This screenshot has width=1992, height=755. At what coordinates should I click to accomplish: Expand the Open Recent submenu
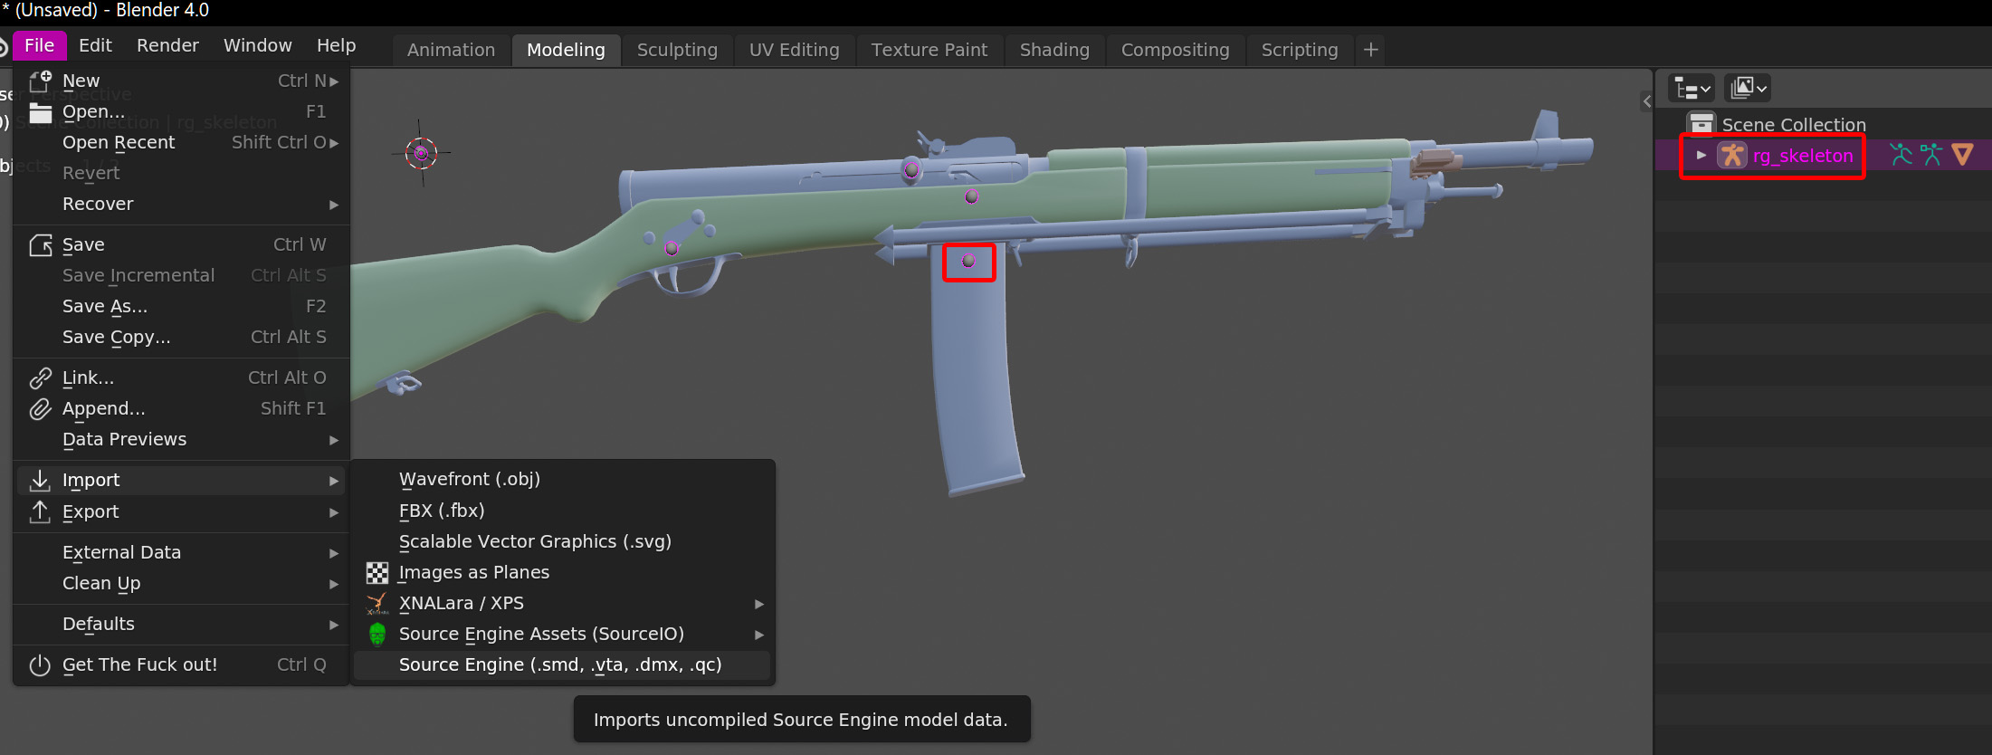tap(181, 143)
